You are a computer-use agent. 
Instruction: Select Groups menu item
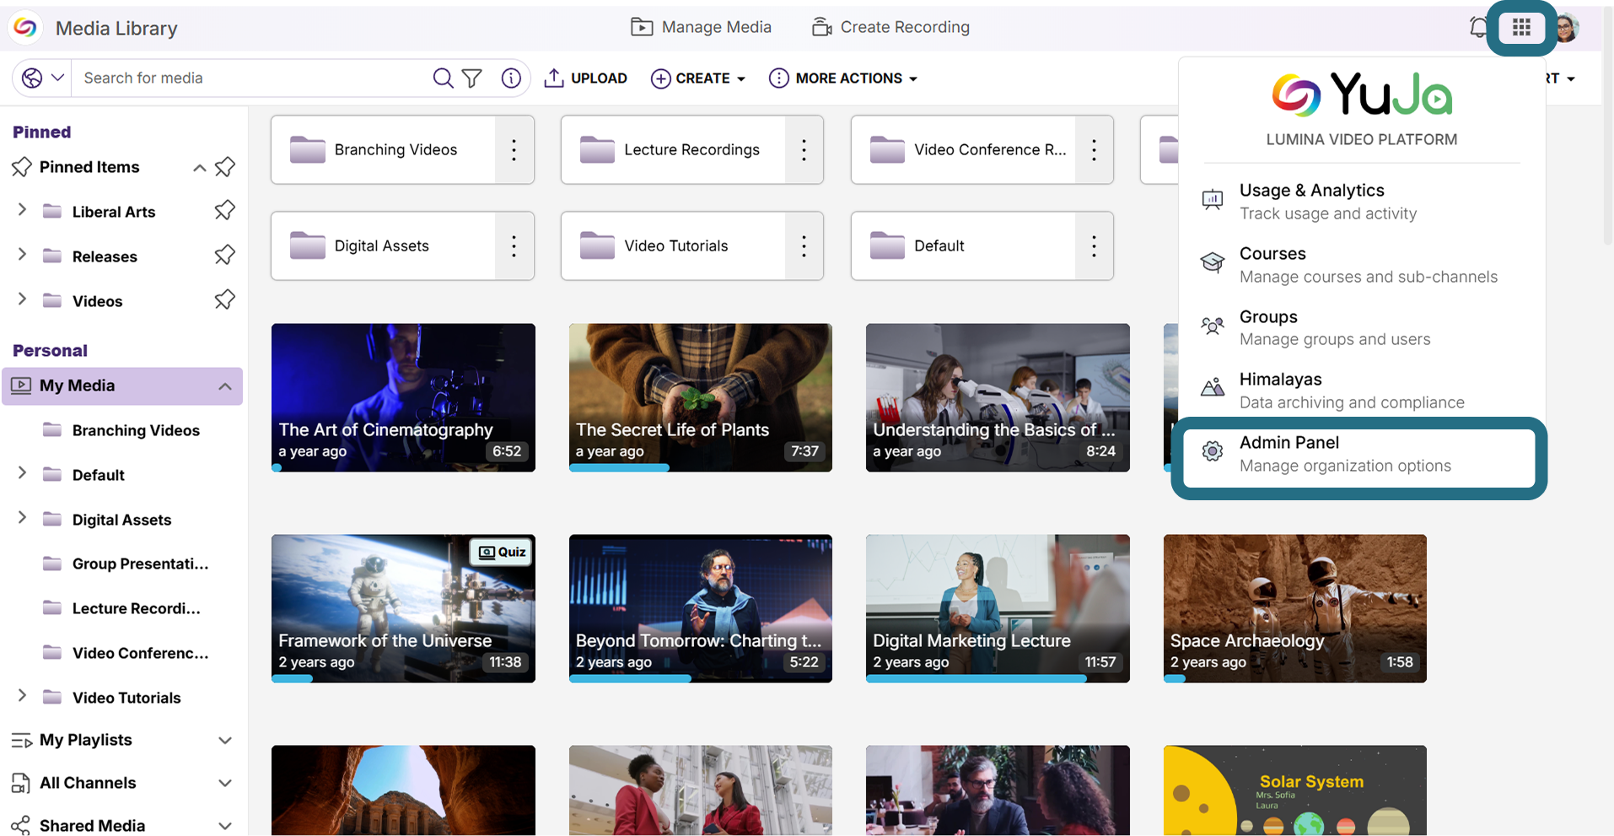point(1361,327)
